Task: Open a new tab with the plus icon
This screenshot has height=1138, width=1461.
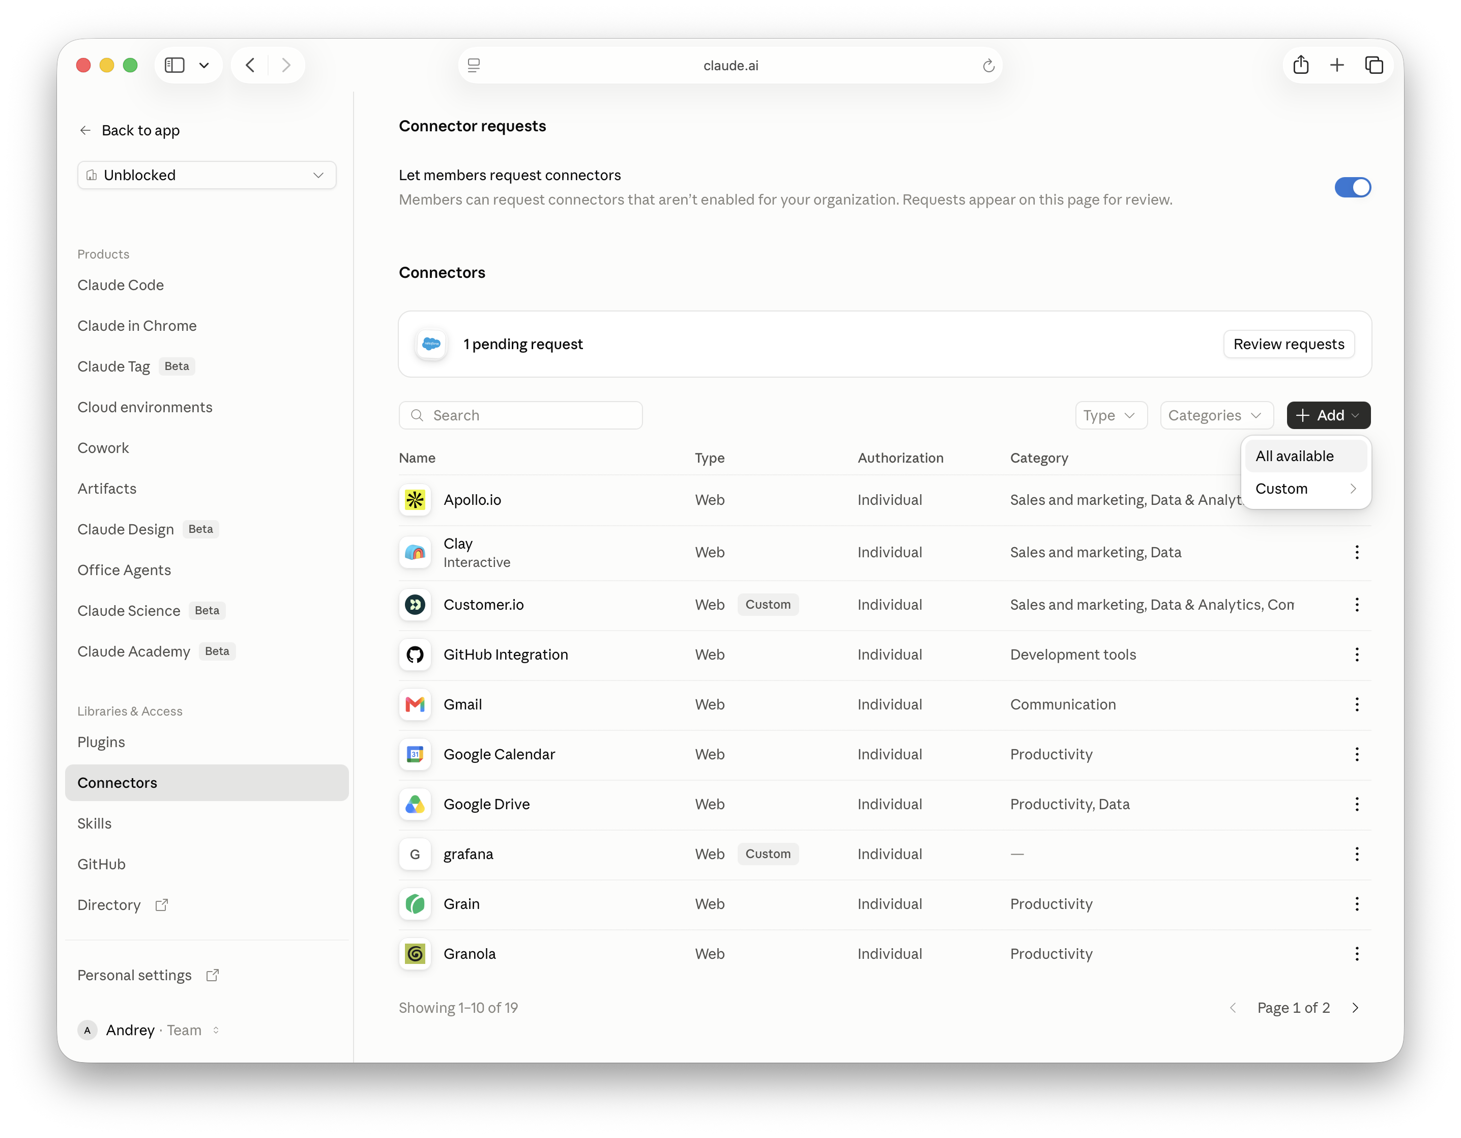Action: pyautogui.click(x=1336, y=65)
